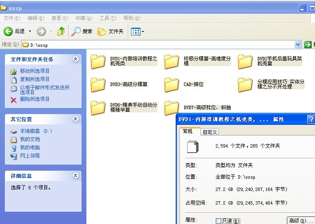Select folder icon DVD3-高级分模篇
The height and width of the screenshot is (224, 315).
point(98,85)
